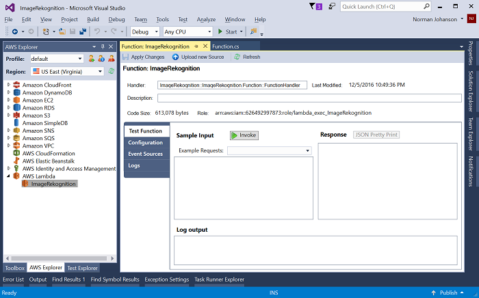Open the Debug configuration dropdown

[157, 31]
